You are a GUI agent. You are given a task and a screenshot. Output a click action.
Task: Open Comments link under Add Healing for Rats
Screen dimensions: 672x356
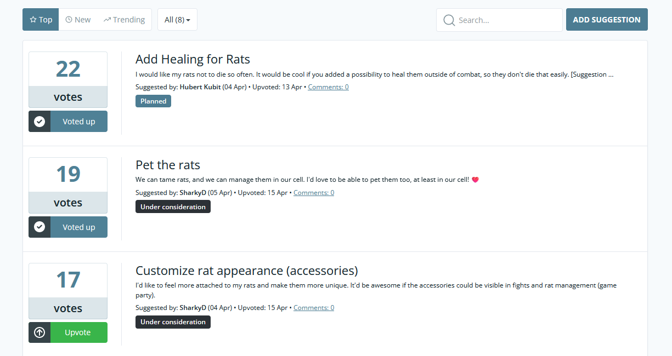[328, 87]
